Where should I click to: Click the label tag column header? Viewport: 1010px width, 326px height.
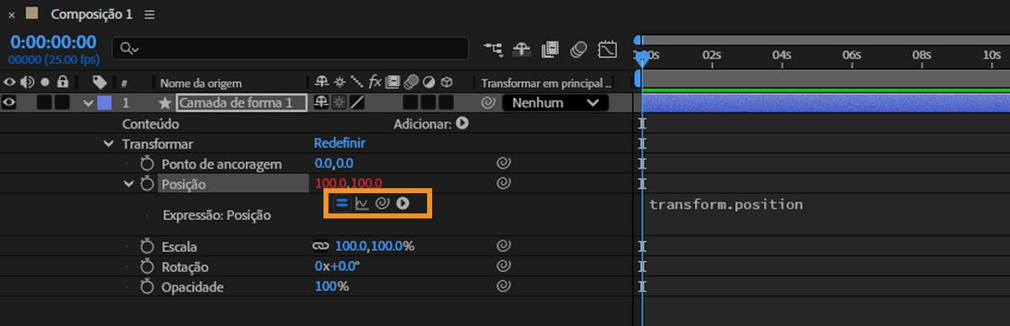(x=99, y=82)
